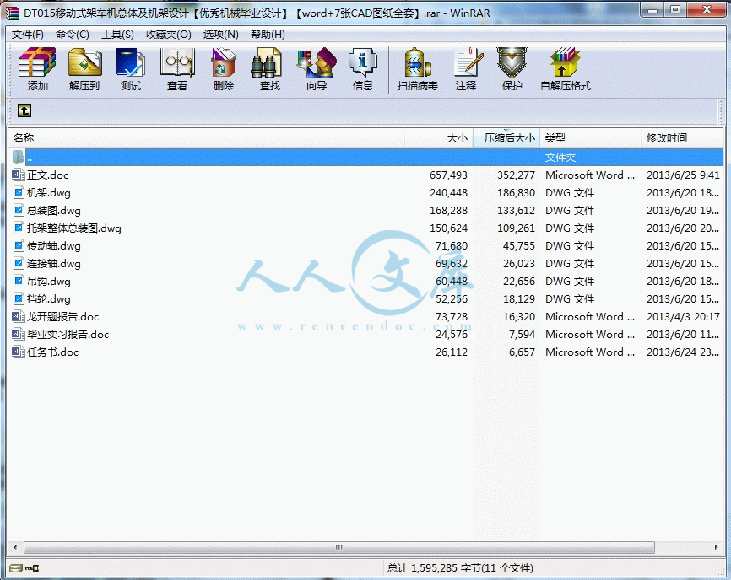
Task: Select the file name 托架整体总装图.dwg
Action: (74, 228)
